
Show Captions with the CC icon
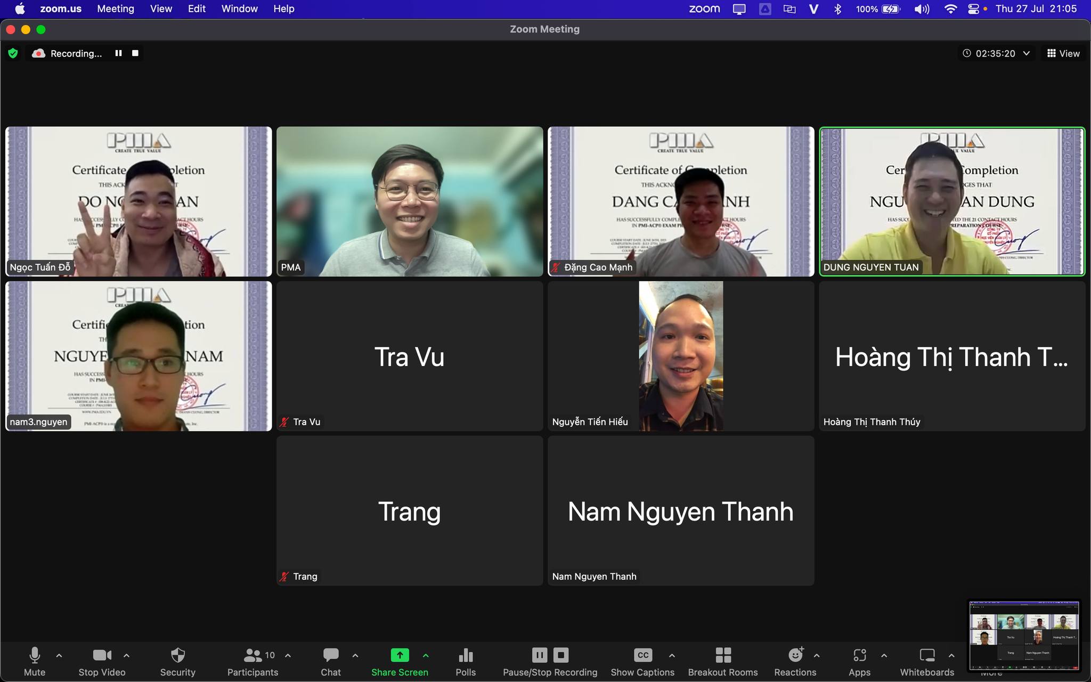coord(642,661)
